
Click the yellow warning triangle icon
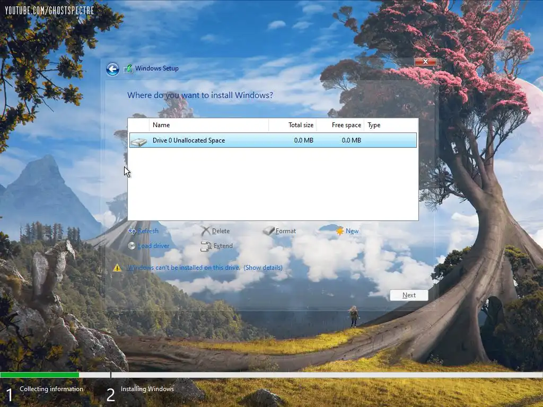tap(117, 268)
